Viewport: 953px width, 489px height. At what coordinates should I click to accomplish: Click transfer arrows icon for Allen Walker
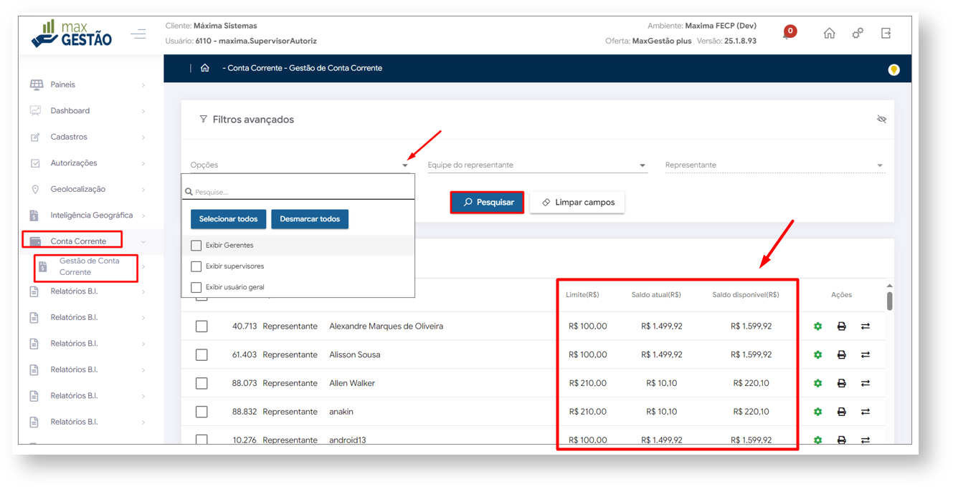[866, 384]
